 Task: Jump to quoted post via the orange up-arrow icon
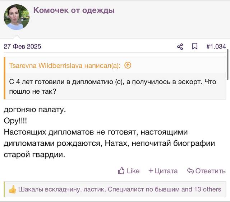pyautogui.click(x=128, y=65)
